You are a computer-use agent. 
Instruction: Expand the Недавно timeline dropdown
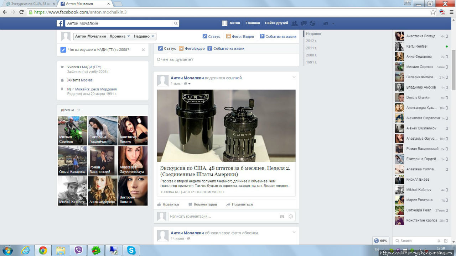tap(144, 36)
